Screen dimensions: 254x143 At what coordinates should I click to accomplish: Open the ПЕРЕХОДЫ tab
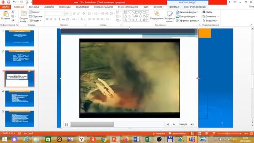pyautogui.click(x=65, y=7)
